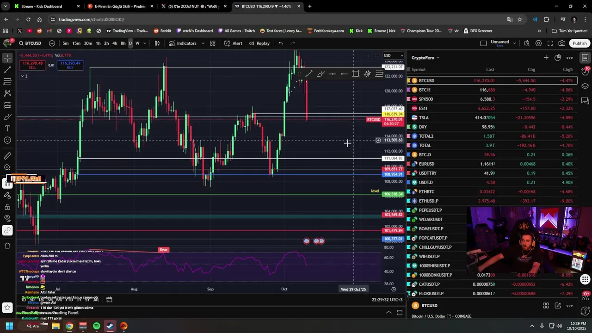Undo the last chart action
This screenshot has width=592, height=333.
click(x=281, y=43)
